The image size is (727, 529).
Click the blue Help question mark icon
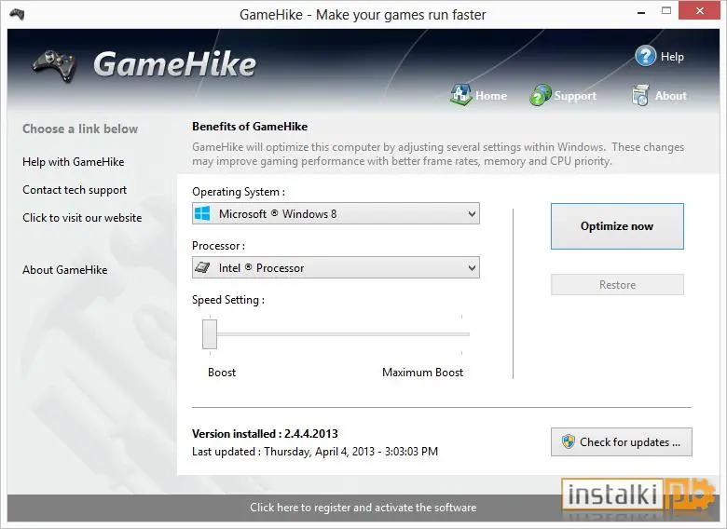[x=645, y=56]
